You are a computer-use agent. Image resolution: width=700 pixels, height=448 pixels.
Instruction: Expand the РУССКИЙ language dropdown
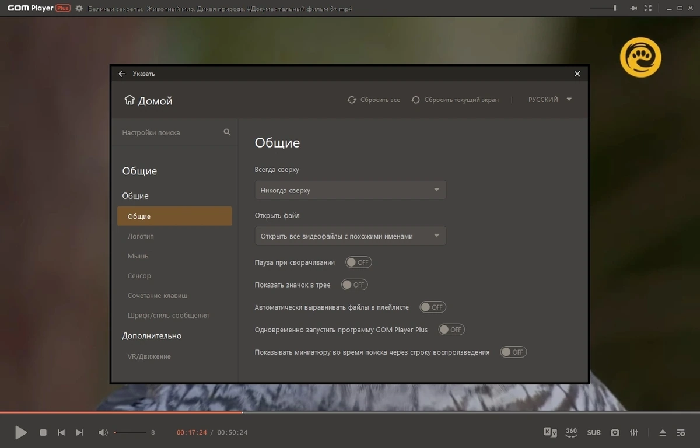click(x=550, y=100)
